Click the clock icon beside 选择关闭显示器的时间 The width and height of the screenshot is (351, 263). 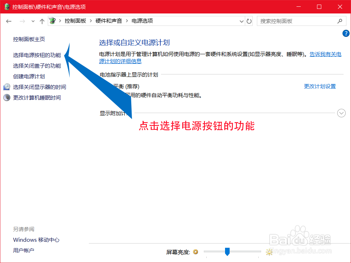pyautogui.click(x=7, y=86)
